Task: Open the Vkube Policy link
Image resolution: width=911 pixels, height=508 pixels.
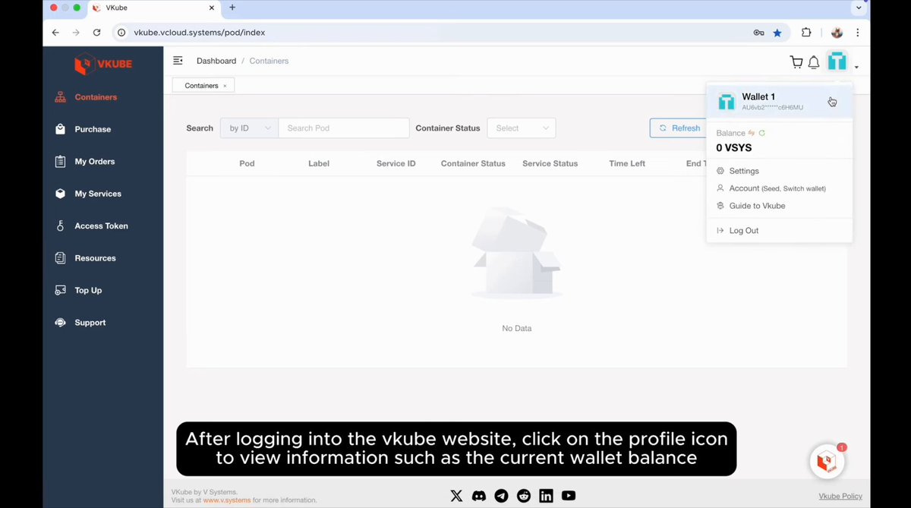Action: tap(840, 497)
